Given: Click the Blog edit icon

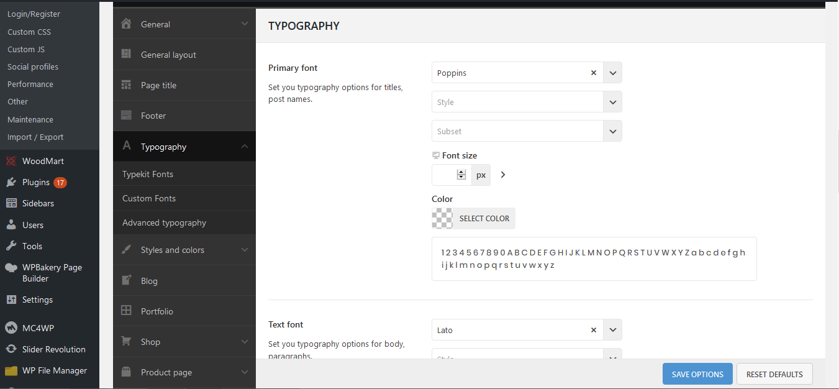Looking at the screenshot, I should (x=126, y=280).
